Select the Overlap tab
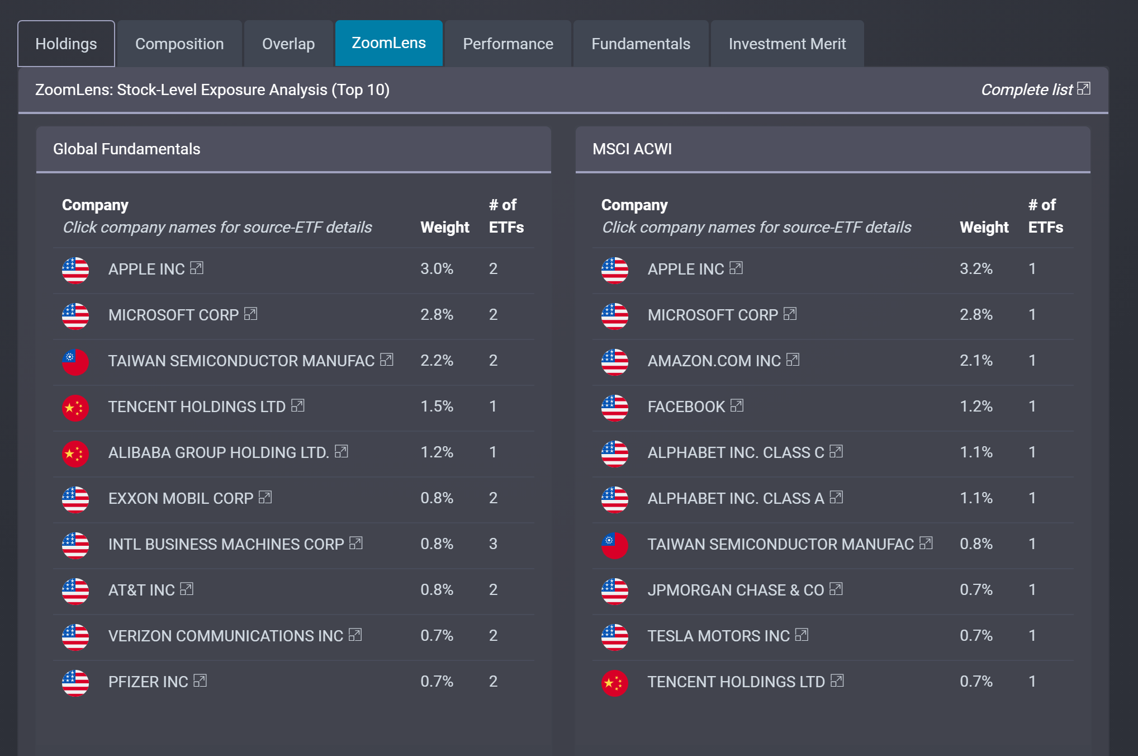Viewport: 1138px width, 756px height. point(288,44)
